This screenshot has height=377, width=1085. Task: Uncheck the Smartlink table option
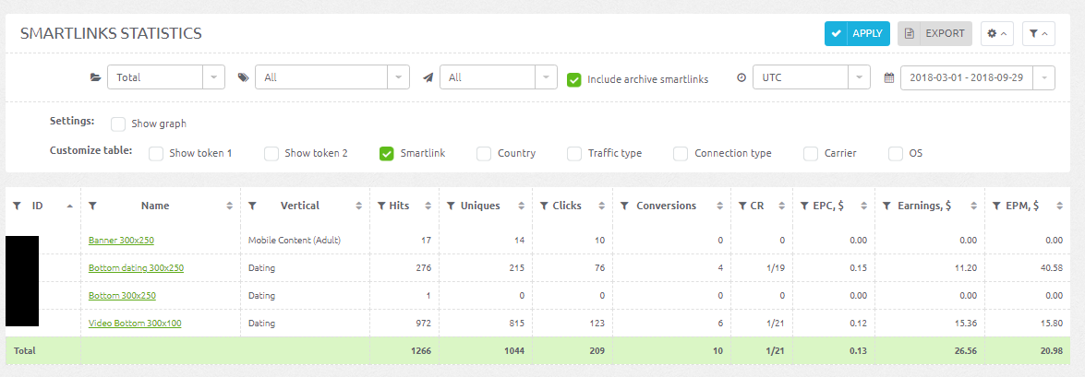[386, 153]
